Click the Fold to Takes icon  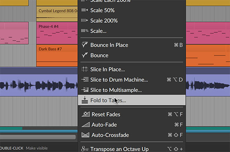point(85,100)
